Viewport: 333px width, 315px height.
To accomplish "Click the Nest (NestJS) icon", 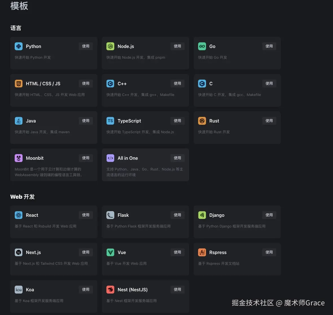I will click(x=110, y=290).
